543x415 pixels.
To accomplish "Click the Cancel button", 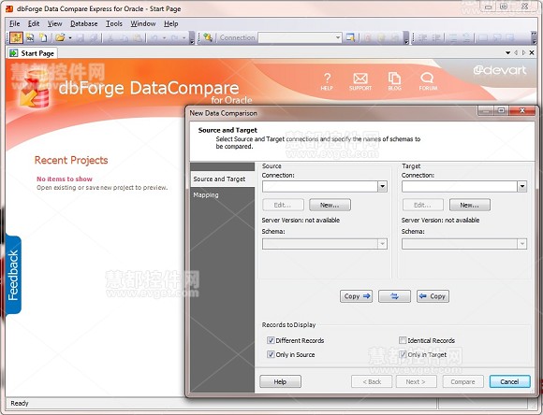I will point(509,381).
